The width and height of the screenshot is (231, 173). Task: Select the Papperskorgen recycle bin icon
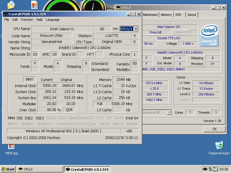coord(219,148)
